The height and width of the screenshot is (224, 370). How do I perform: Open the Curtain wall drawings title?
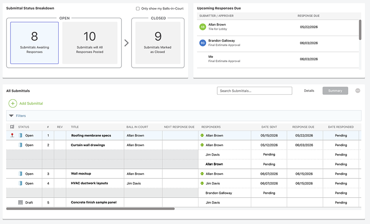point(88,145)
